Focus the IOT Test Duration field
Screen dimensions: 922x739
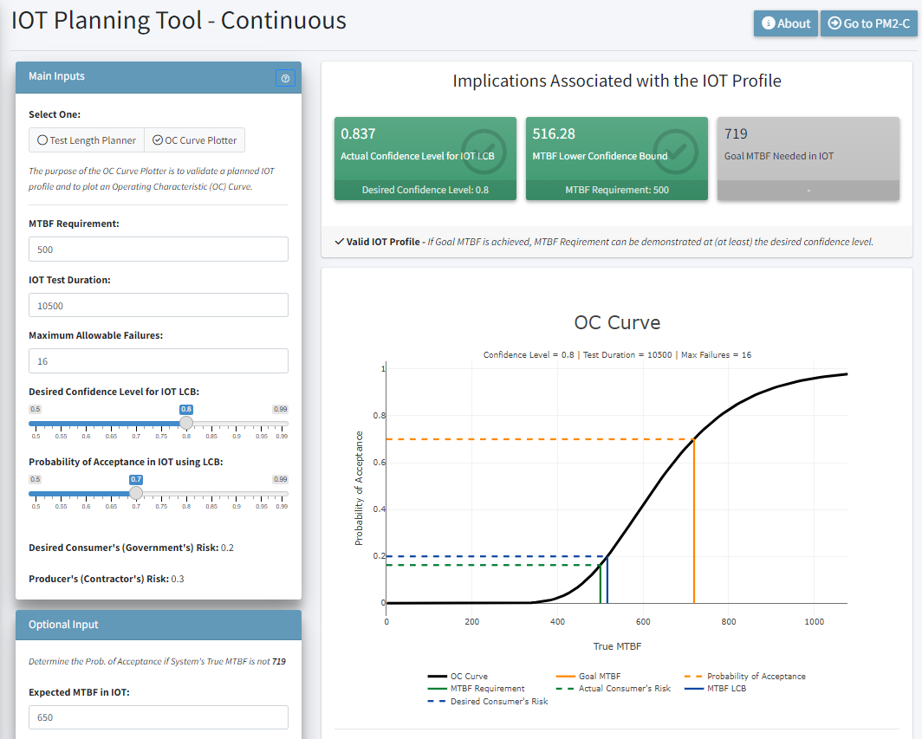click(158, 305)
